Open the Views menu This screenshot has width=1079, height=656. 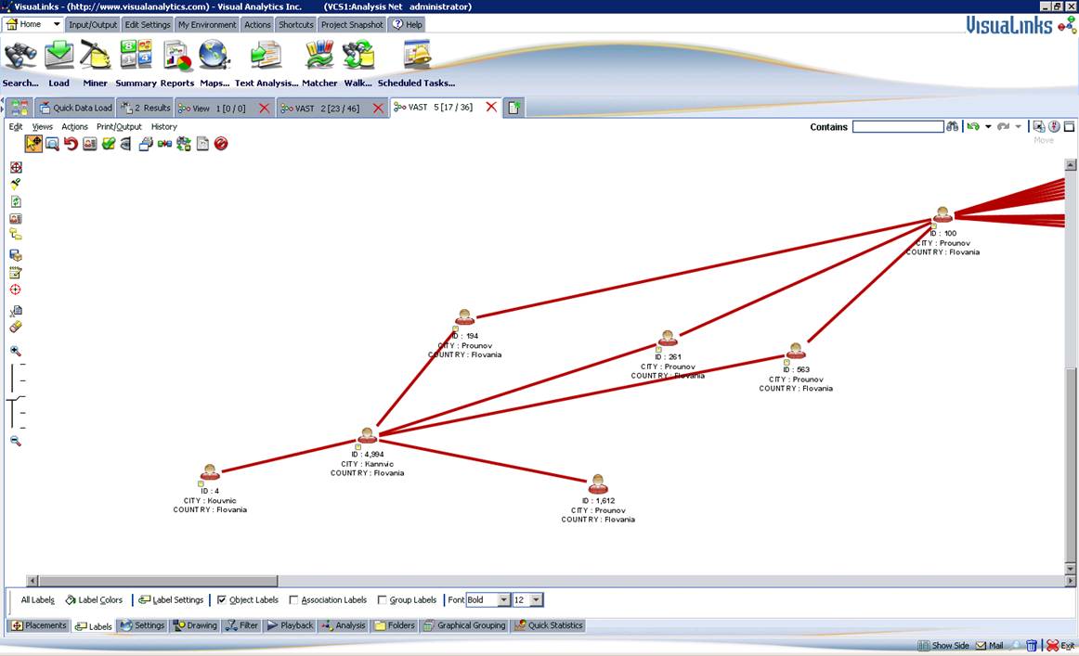pyautogui.click(x=42, y=126)
